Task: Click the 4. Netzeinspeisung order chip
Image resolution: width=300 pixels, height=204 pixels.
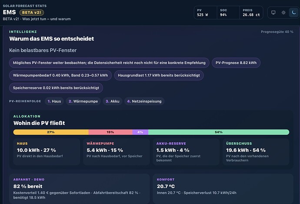Action: click(x=144, y=101)
